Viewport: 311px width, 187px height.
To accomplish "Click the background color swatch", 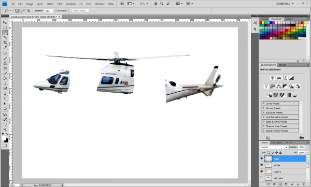I will (6, 140).
